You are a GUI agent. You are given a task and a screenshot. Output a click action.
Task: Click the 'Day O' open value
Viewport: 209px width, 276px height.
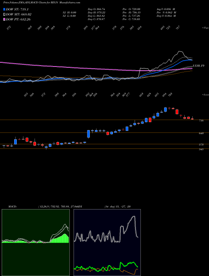[96, 9]
